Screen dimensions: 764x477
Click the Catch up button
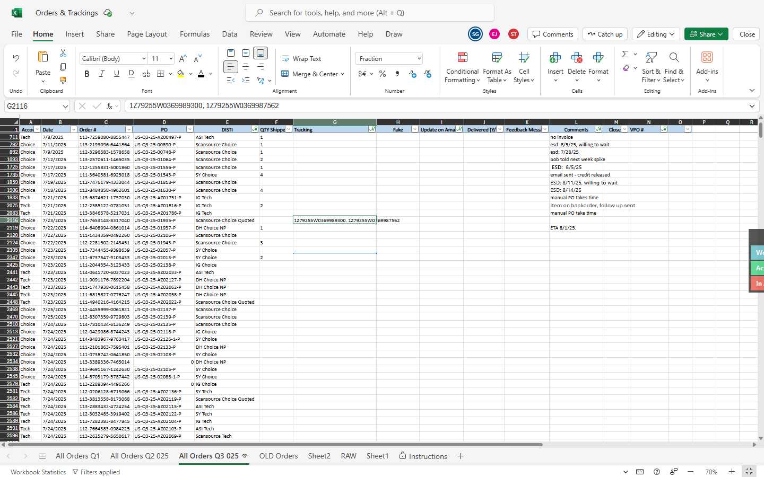tap(605, 34)
